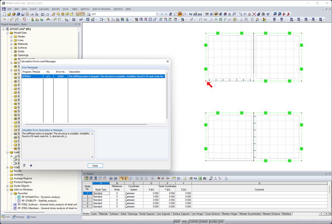Click the color scale results icon in second toolbar

pyautogui.click(x=265, y=20)
